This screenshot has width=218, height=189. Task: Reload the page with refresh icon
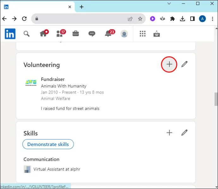pos(24,19)
